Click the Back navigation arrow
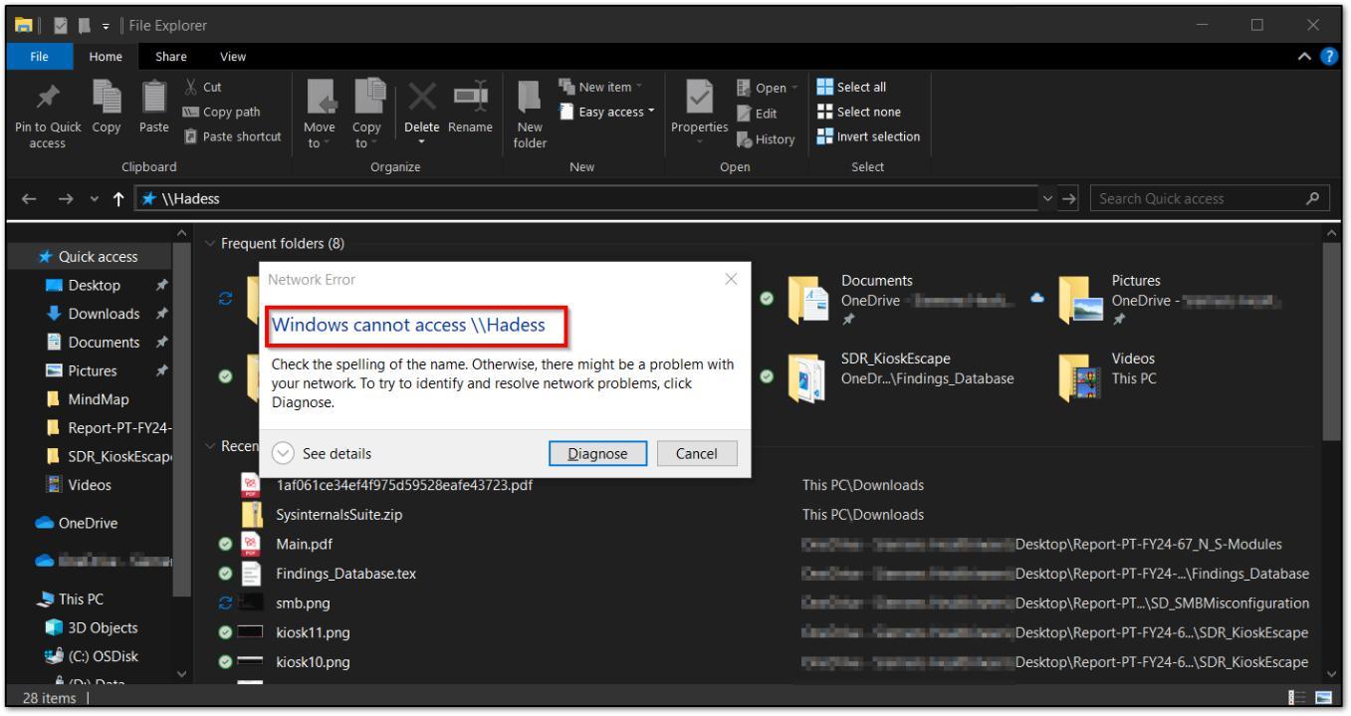The height and width of the screenshot is (716, 1351). (x=27, y=199)
